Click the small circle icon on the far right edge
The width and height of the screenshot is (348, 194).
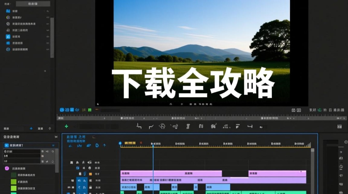pyautogui.click(x=346, y=142)
